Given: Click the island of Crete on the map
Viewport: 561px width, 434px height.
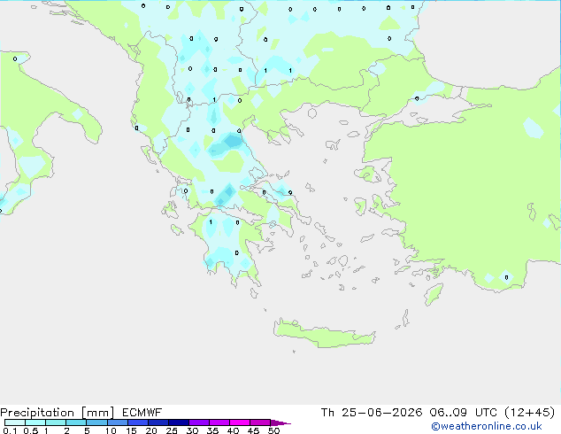Looking at the screenshot, I should (324, 333).
